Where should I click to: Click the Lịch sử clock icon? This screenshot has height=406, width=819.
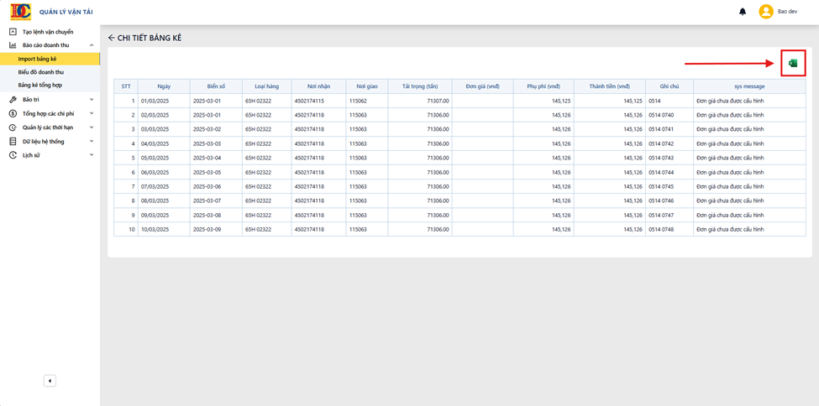[x=13, y=155]
